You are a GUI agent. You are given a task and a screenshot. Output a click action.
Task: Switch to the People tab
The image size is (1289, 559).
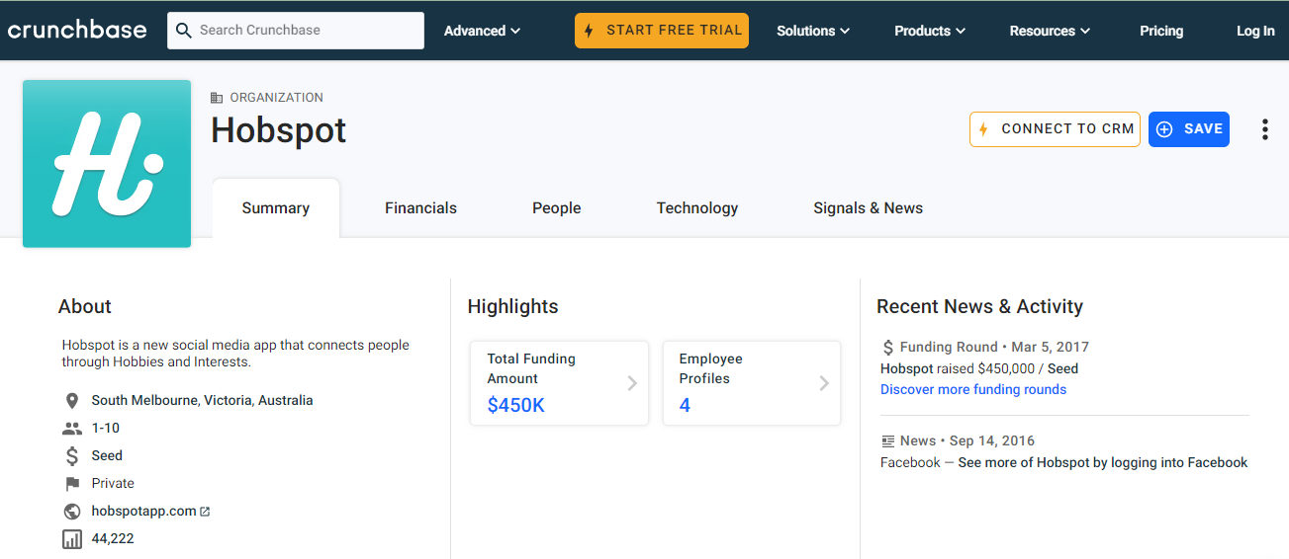click(557, 208)
